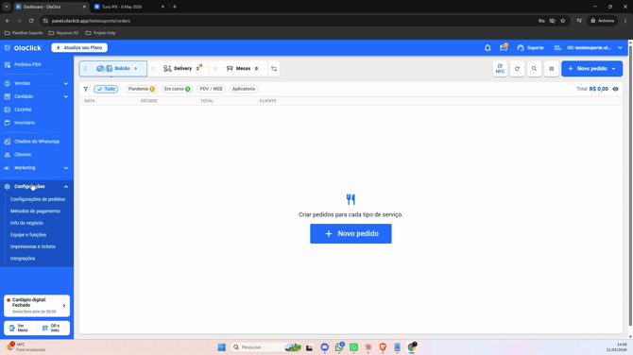
Task: Switch to grid view layout icon
Action: pos(552,69)
